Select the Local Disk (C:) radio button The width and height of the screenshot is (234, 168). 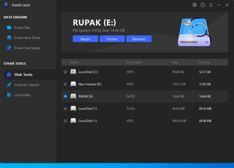point(65,72)
